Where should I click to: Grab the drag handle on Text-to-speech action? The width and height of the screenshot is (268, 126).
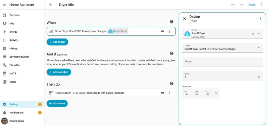162,93
